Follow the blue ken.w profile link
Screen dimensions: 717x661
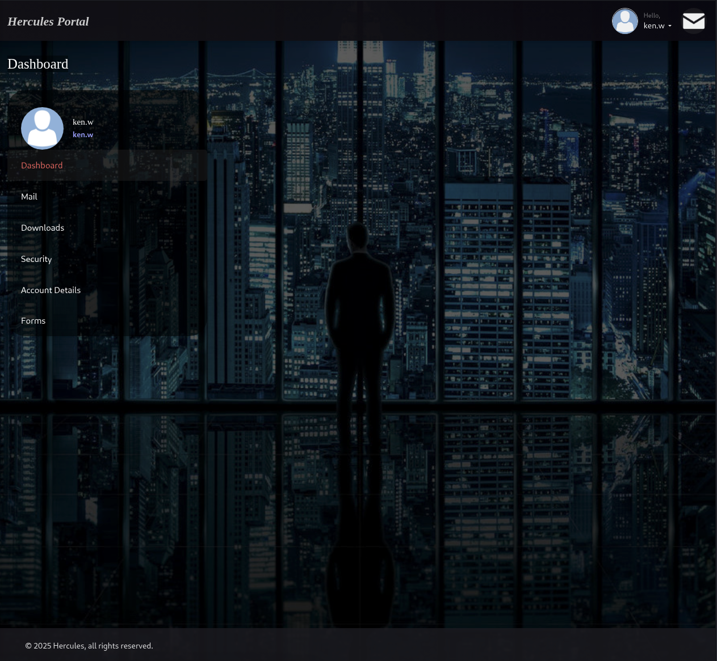[83, 134]
